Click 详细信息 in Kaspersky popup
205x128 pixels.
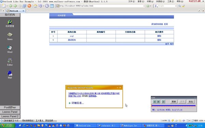pos(78,103)
